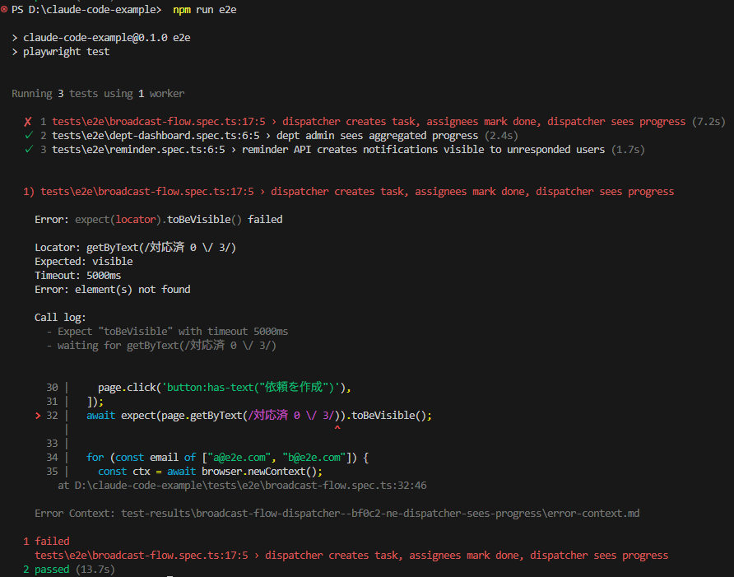
Task: Click line 32 code 'await expect(page.getByText'
Action: 259,416
